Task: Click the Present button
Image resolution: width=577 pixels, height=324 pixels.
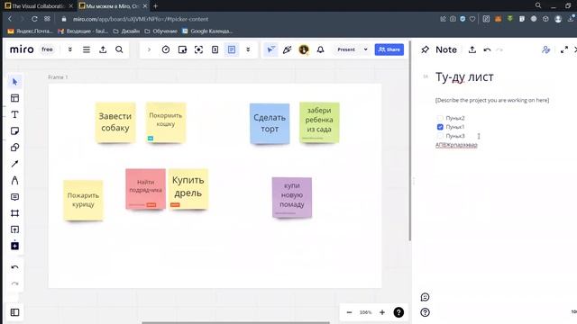Action: coord(346,49)
